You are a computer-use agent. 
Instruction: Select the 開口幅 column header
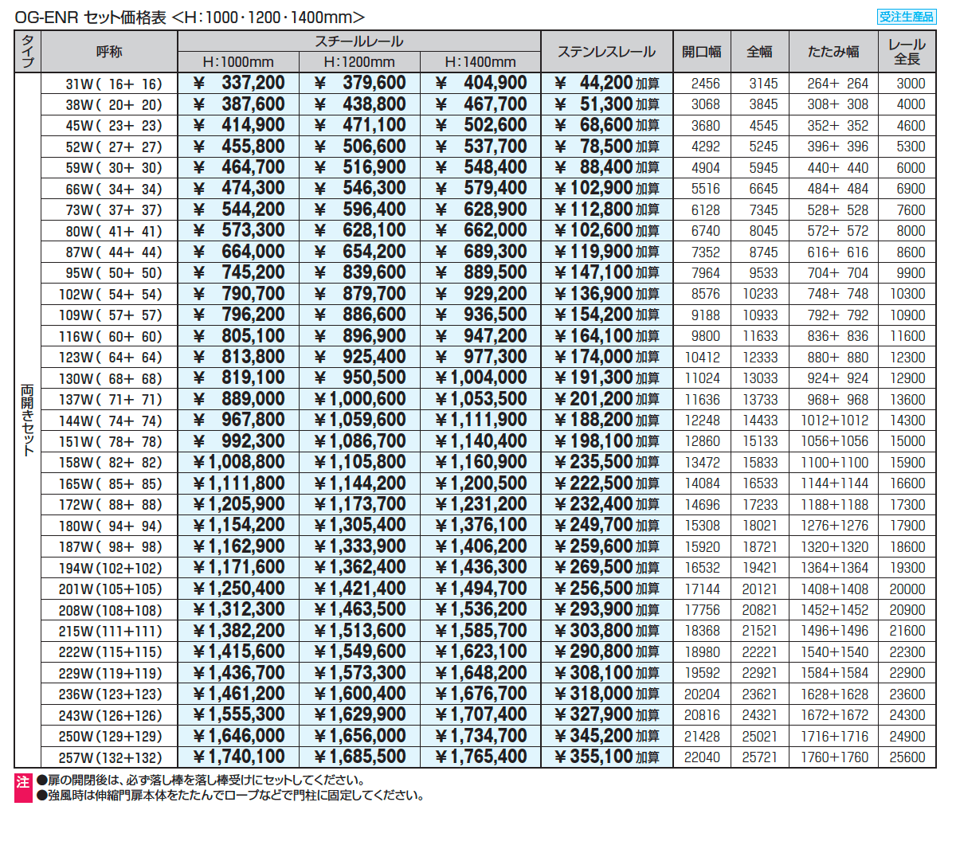point(702,52)
